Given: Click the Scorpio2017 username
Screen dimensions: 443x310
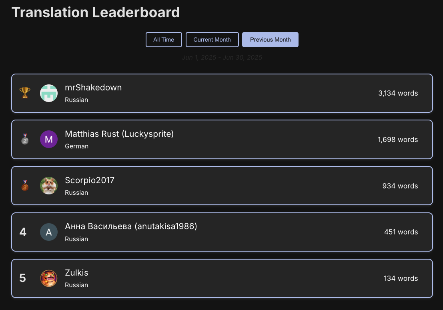Looking at the screenshot, I should tap(90, 180).
